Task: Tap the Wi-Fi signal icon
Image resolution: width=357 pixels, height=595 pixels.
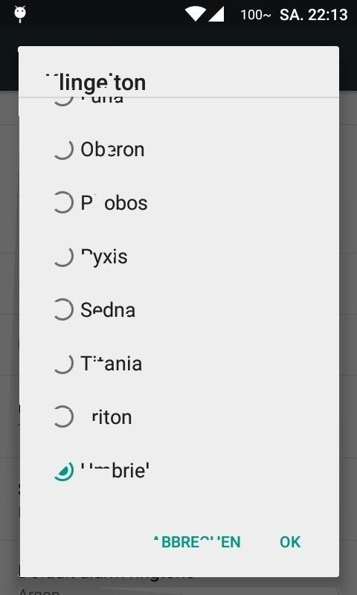Action: (195, 14)
